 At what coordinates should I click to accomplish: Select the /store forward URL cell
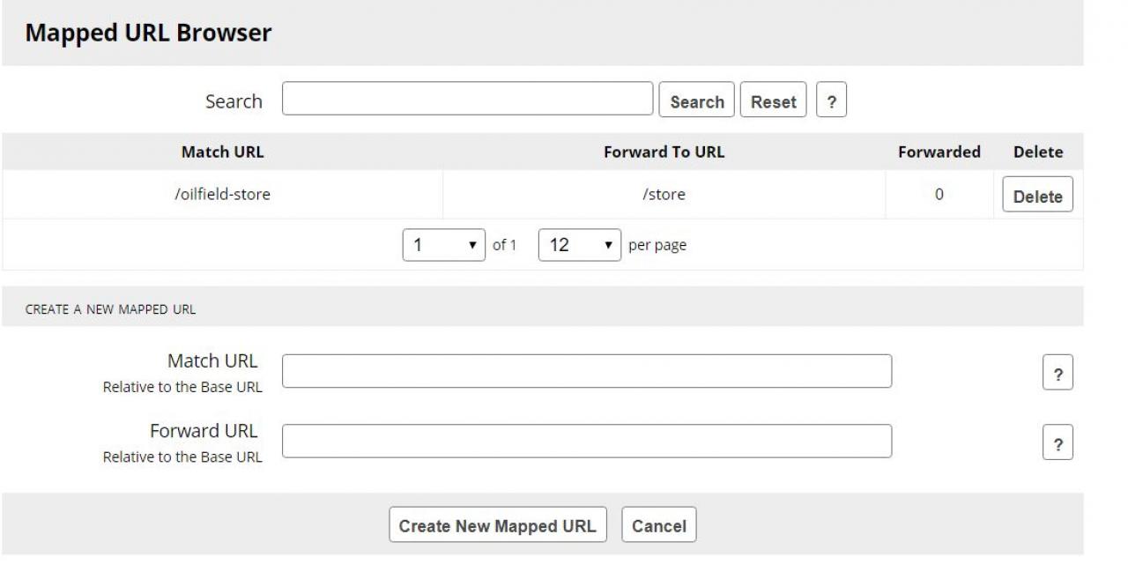(x=664, y=195)
